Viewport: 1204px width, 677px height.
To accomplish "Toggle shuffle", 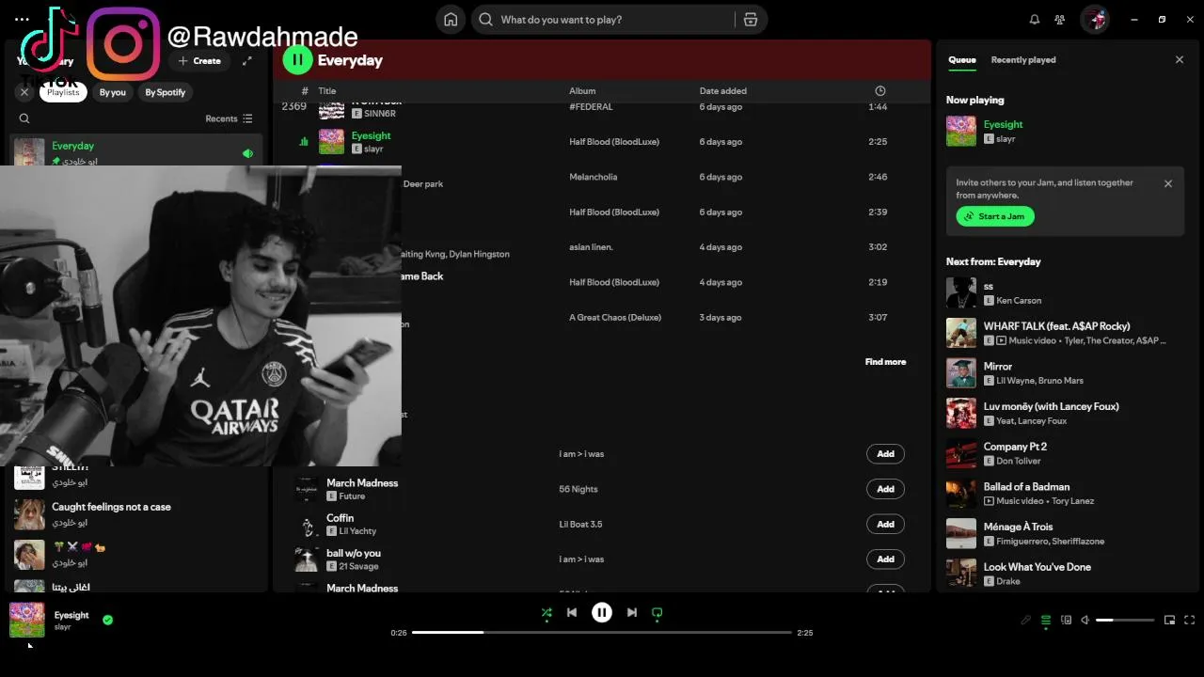I will [547, 613].
